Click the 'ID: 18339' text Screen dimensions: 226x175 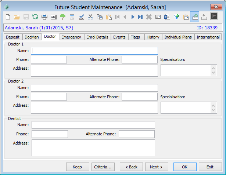point(207,28)
